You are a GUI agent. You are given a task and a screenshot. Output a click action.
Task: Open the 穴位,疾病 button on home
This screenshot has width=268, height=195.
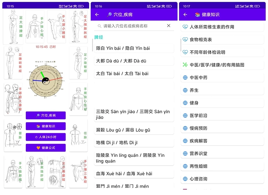tap(45, 115)
